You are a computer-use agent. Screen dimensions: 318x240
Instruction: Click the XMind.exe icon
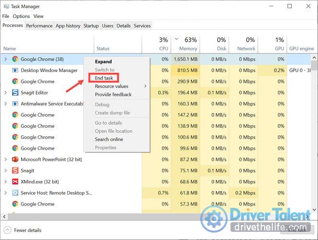pyautogui.click(x=15, y=181)
